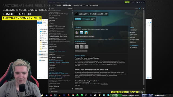Open the friends list avatar icon

(x=143, y=92)
